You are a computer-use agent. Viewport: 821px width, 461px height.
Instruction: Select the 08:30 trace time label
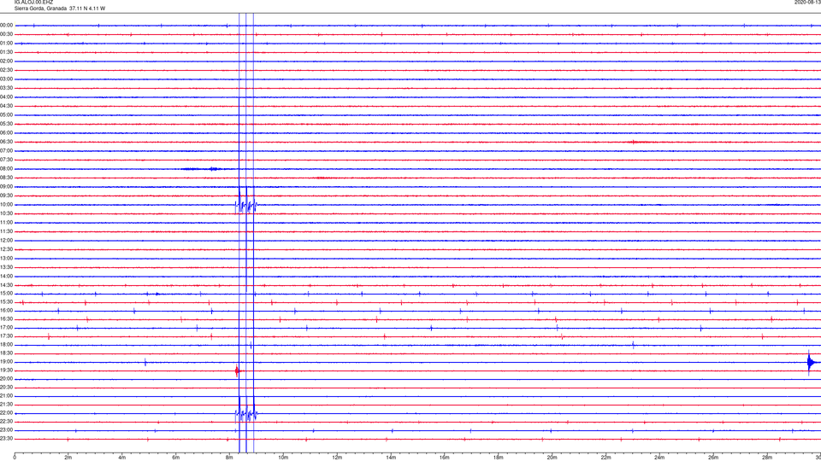pyautogui.click(x=7, y=178)
